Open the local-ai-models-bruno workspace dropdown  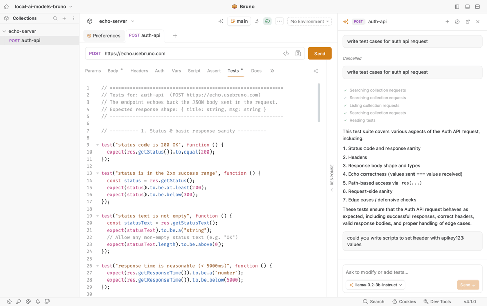pos(44,7)
